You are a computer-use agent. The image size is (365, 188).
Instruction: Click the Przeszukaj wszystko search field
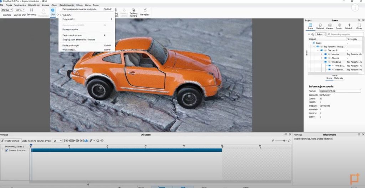click(x=345, y=34)
